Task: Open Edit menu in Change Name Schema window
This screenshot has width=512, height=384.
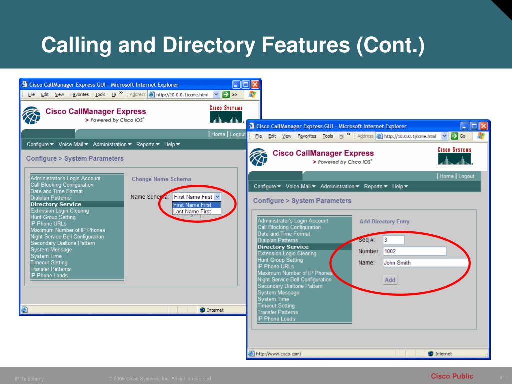Action: coord(45,94)
